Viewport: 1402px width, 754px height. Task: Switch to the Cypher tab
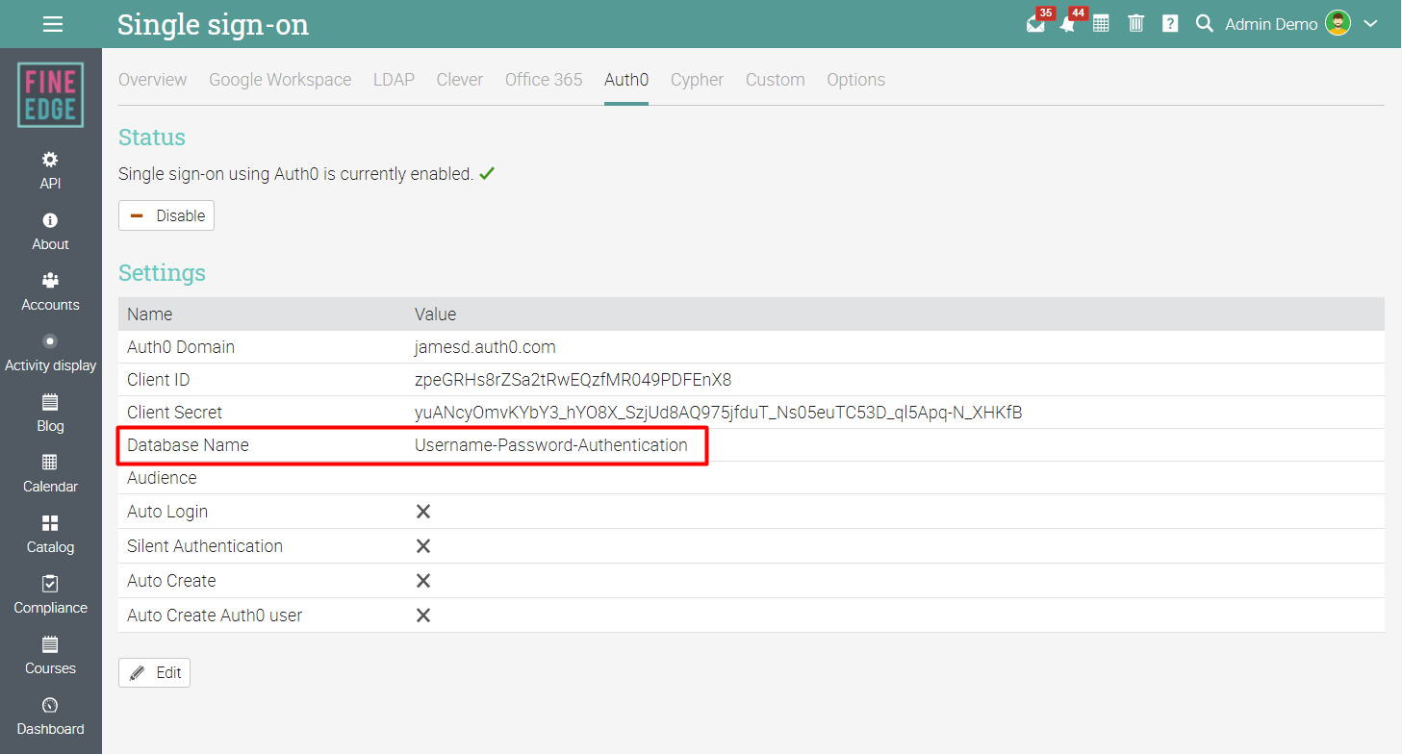point(697,80)
